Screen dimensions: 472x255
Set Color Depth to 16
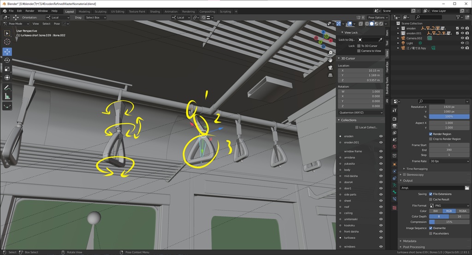pos(460,216)
